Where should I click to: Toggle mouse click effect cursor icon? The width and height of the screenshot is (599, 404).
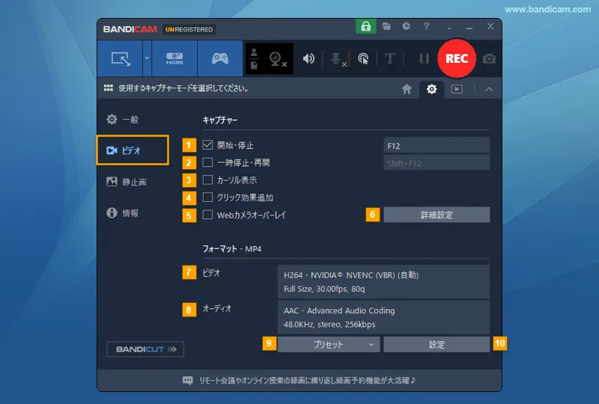tap(363, 59)
